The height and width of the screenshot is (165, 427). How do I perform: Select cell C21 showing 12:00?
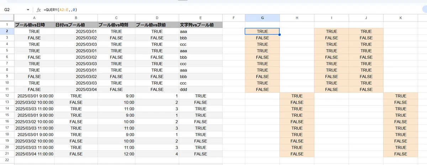116,154
